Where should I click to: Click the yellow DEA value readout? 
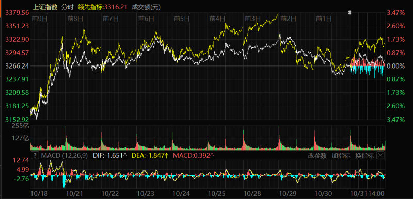(150, 156)
